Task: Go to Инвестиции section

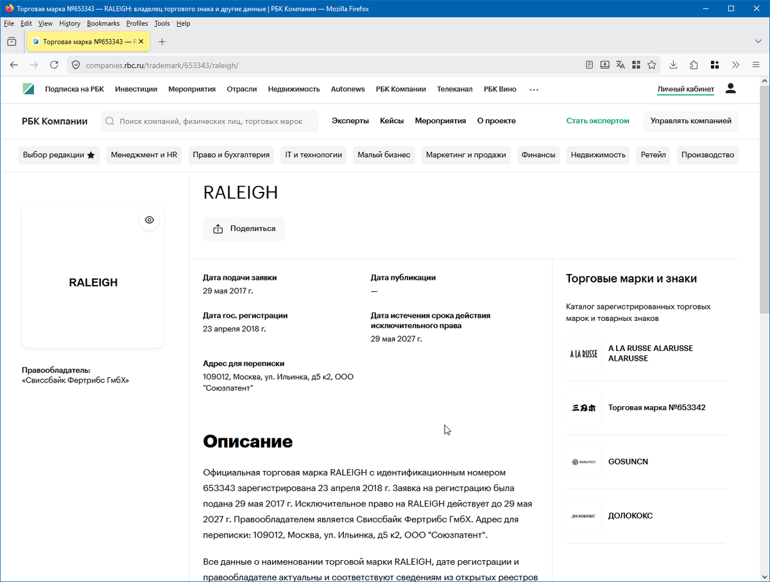Action: [136, 89]
